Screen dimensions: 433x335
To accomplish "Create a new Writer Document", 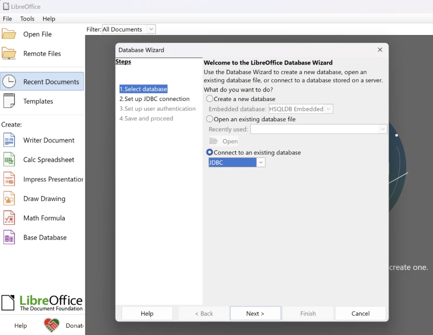I will [x=49, y=140].
